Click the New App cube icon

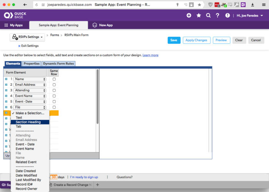click(95, 25)
